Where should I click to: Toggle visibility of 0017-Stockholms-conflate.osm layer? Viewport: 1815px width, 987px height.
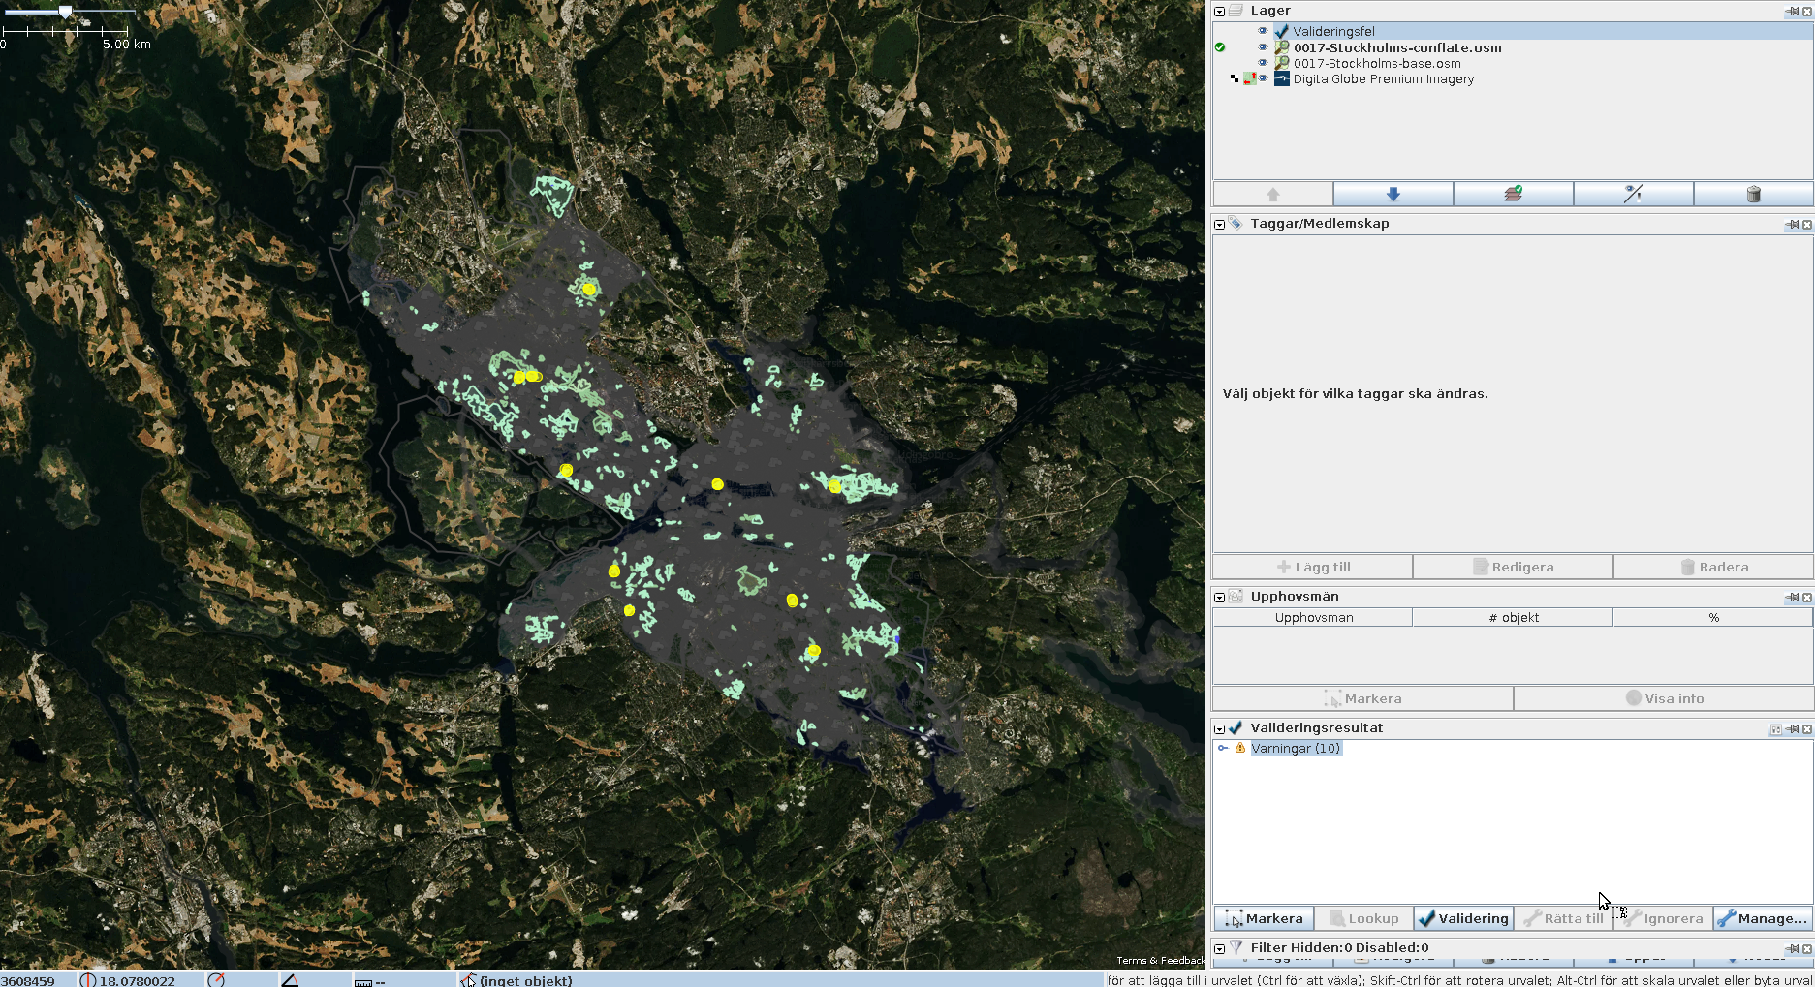coord(1263,47)
